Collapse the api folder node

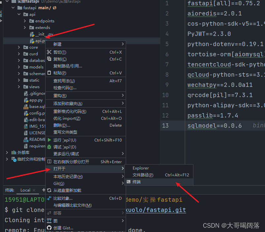pos(19,14)
